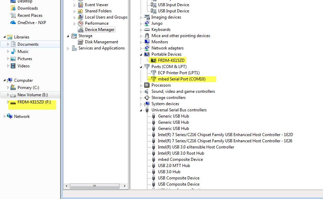
Task: Click the ECP Printer Port (LPT1) icon
Action: 154,73
